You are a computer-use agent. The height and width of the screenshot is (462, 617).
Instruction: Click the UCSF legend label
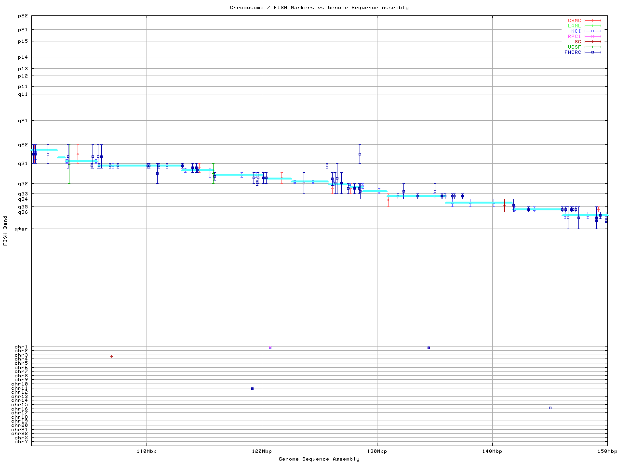click(574, 47)
